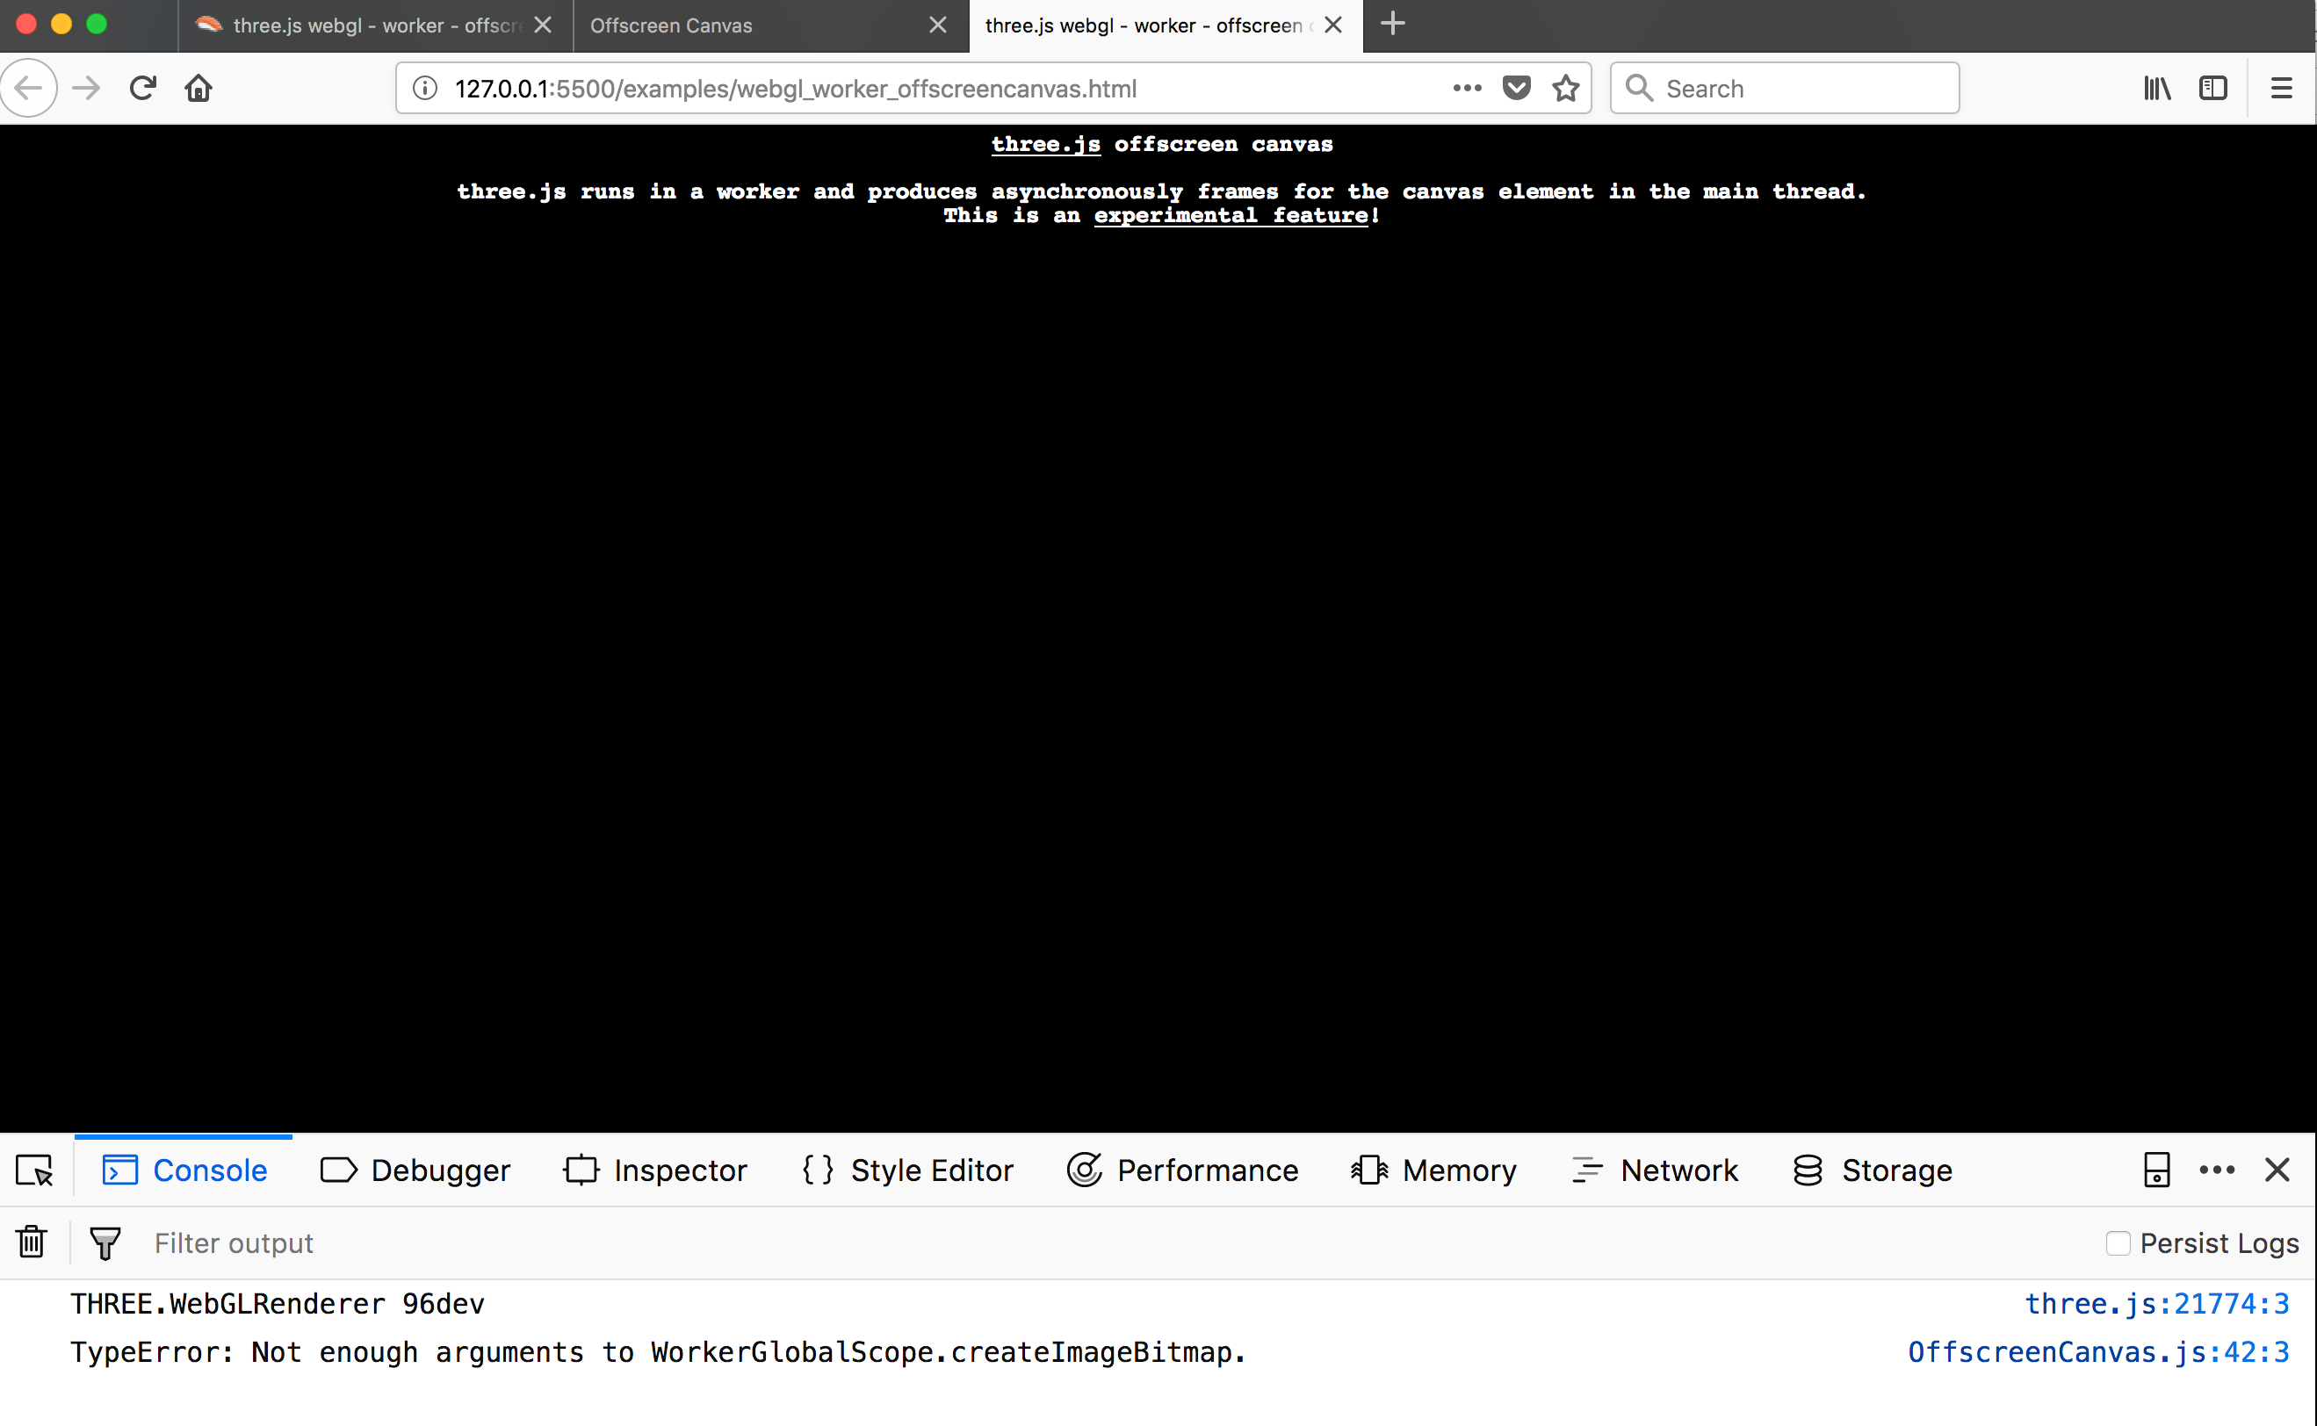Switch to the Offscreen Canvas tab

pyautogui.click(x=672, y=25)
